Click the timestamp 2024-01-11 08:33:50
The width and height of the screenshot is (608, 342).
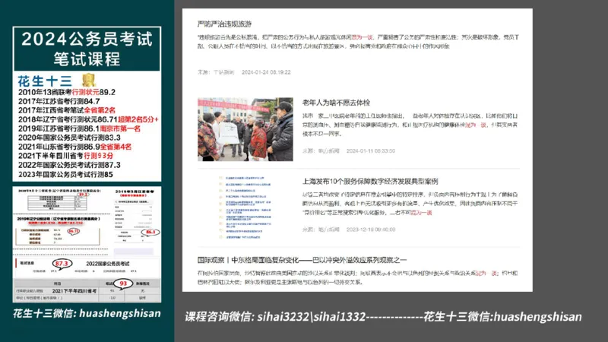coord(371,150)
